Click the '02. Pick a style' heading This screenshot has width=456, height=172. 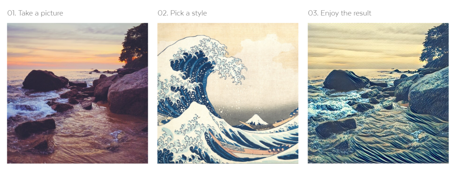pos(182,13)
